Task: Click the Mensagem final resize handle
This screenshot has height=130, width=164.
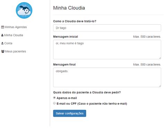Action: click(x=160, y=86)
